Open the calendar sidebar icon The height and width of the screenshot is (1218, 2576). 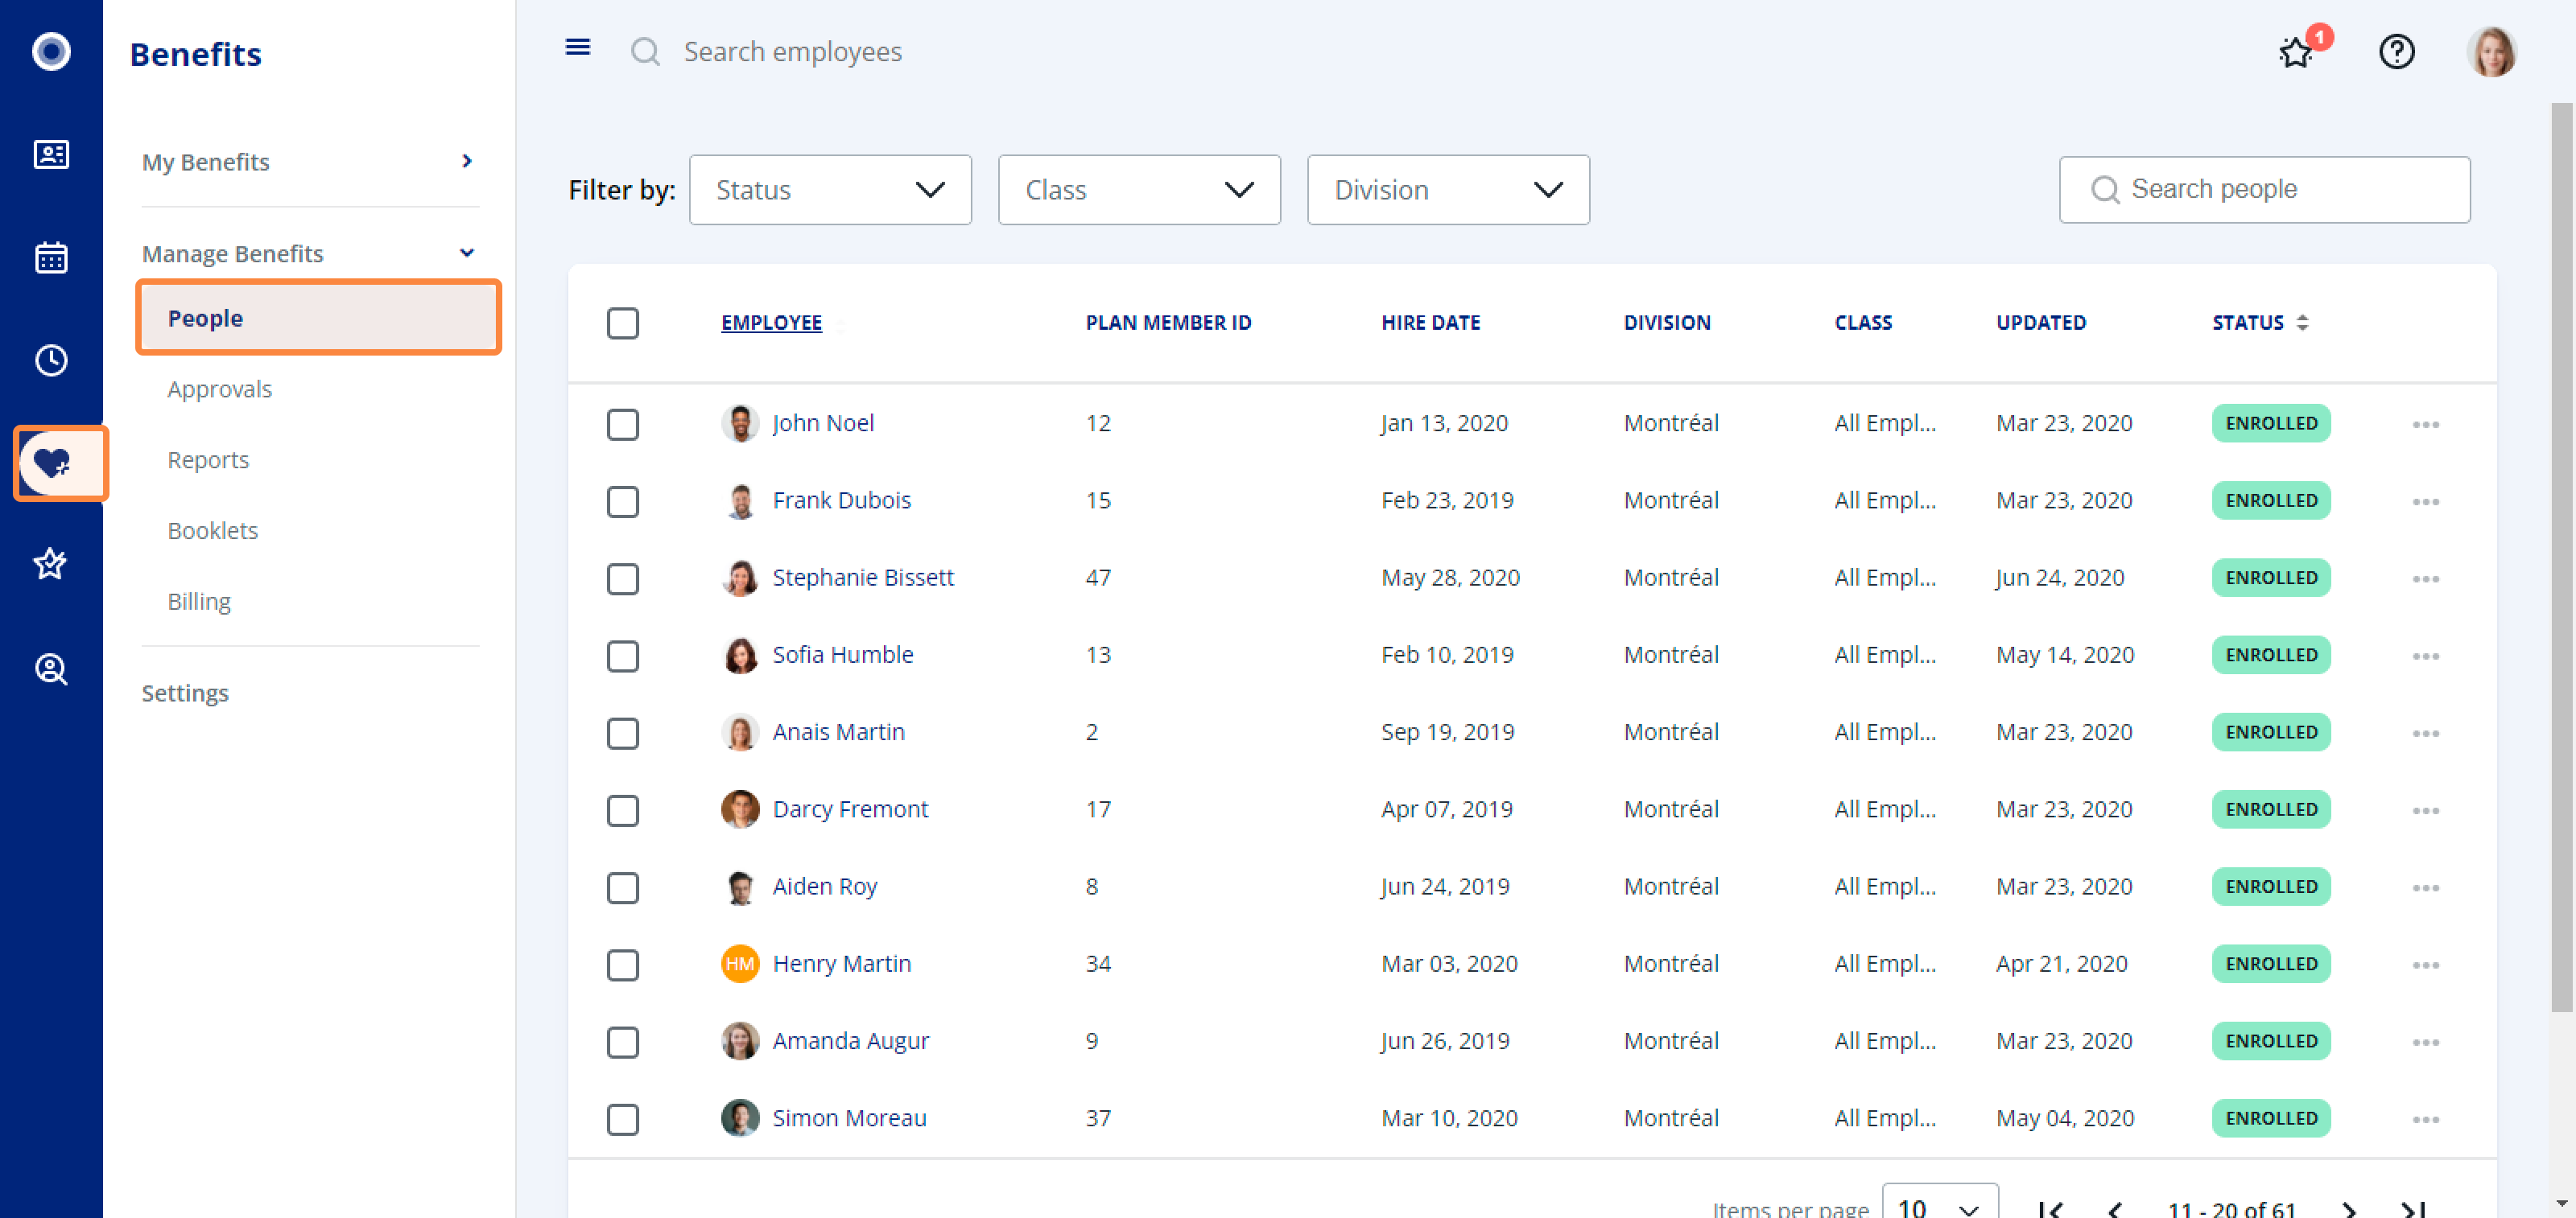point(51,257)
